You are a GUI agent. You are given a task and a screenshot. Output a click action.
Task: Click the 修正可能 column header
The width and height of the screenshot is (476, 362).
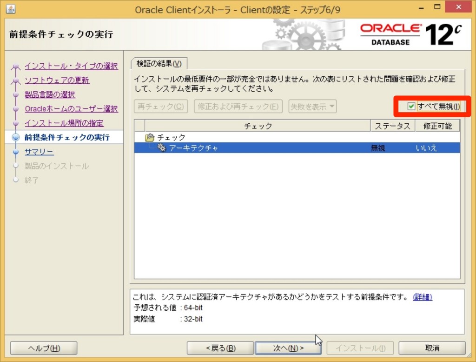click(437, 126)
